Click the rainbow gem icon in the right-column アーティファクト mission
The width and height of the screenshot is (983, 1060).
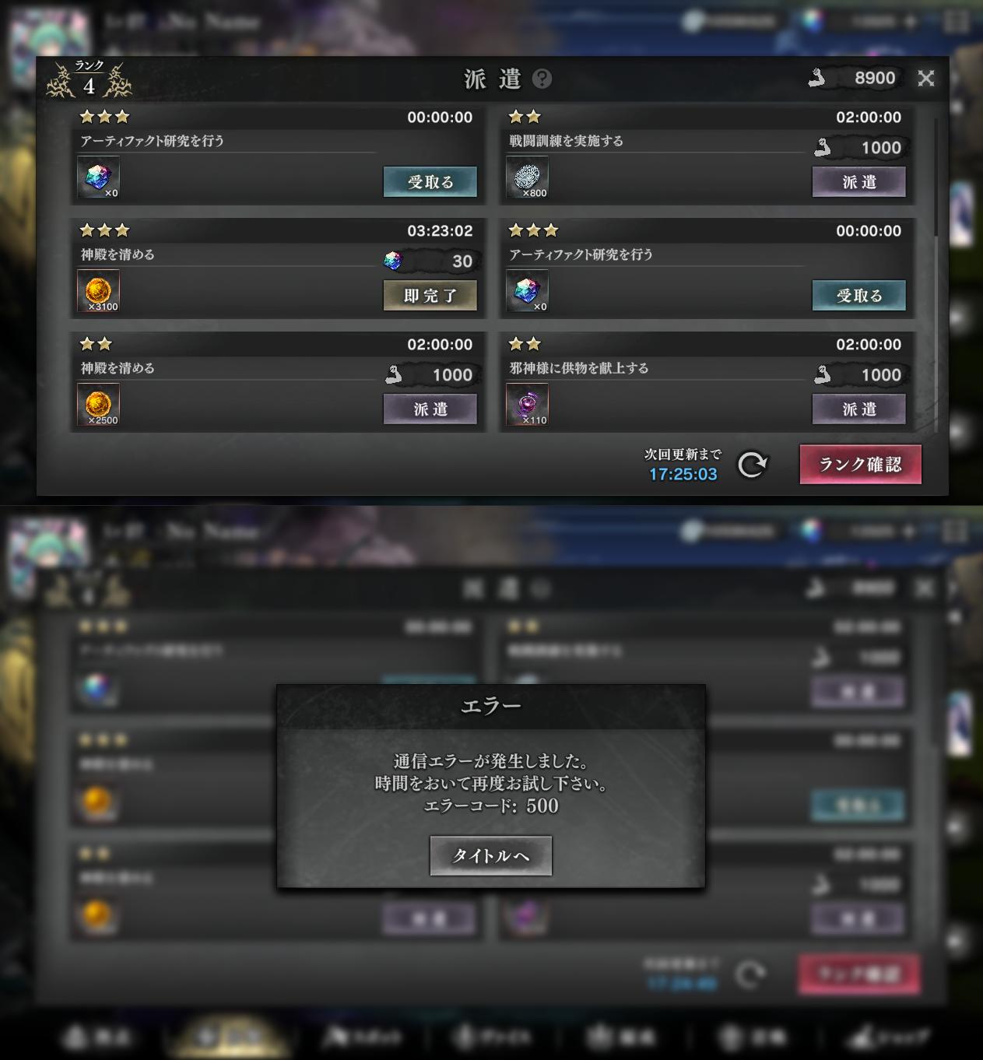(x=527, y=291)
